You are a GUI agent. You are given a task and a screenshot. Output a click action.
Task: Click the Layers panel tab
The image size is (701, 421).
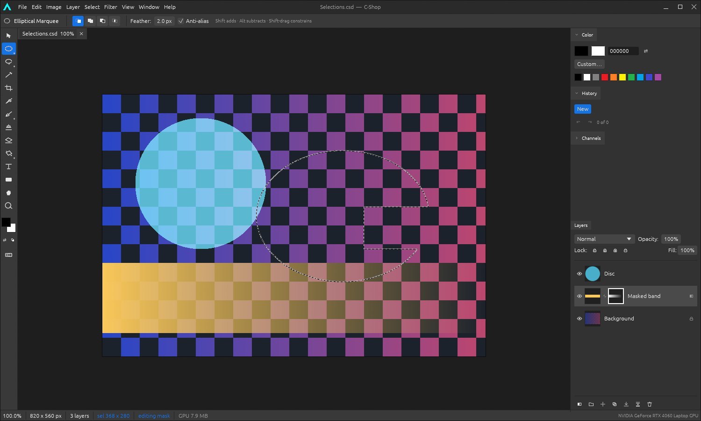pyautogui.click(x=581, y=225)
